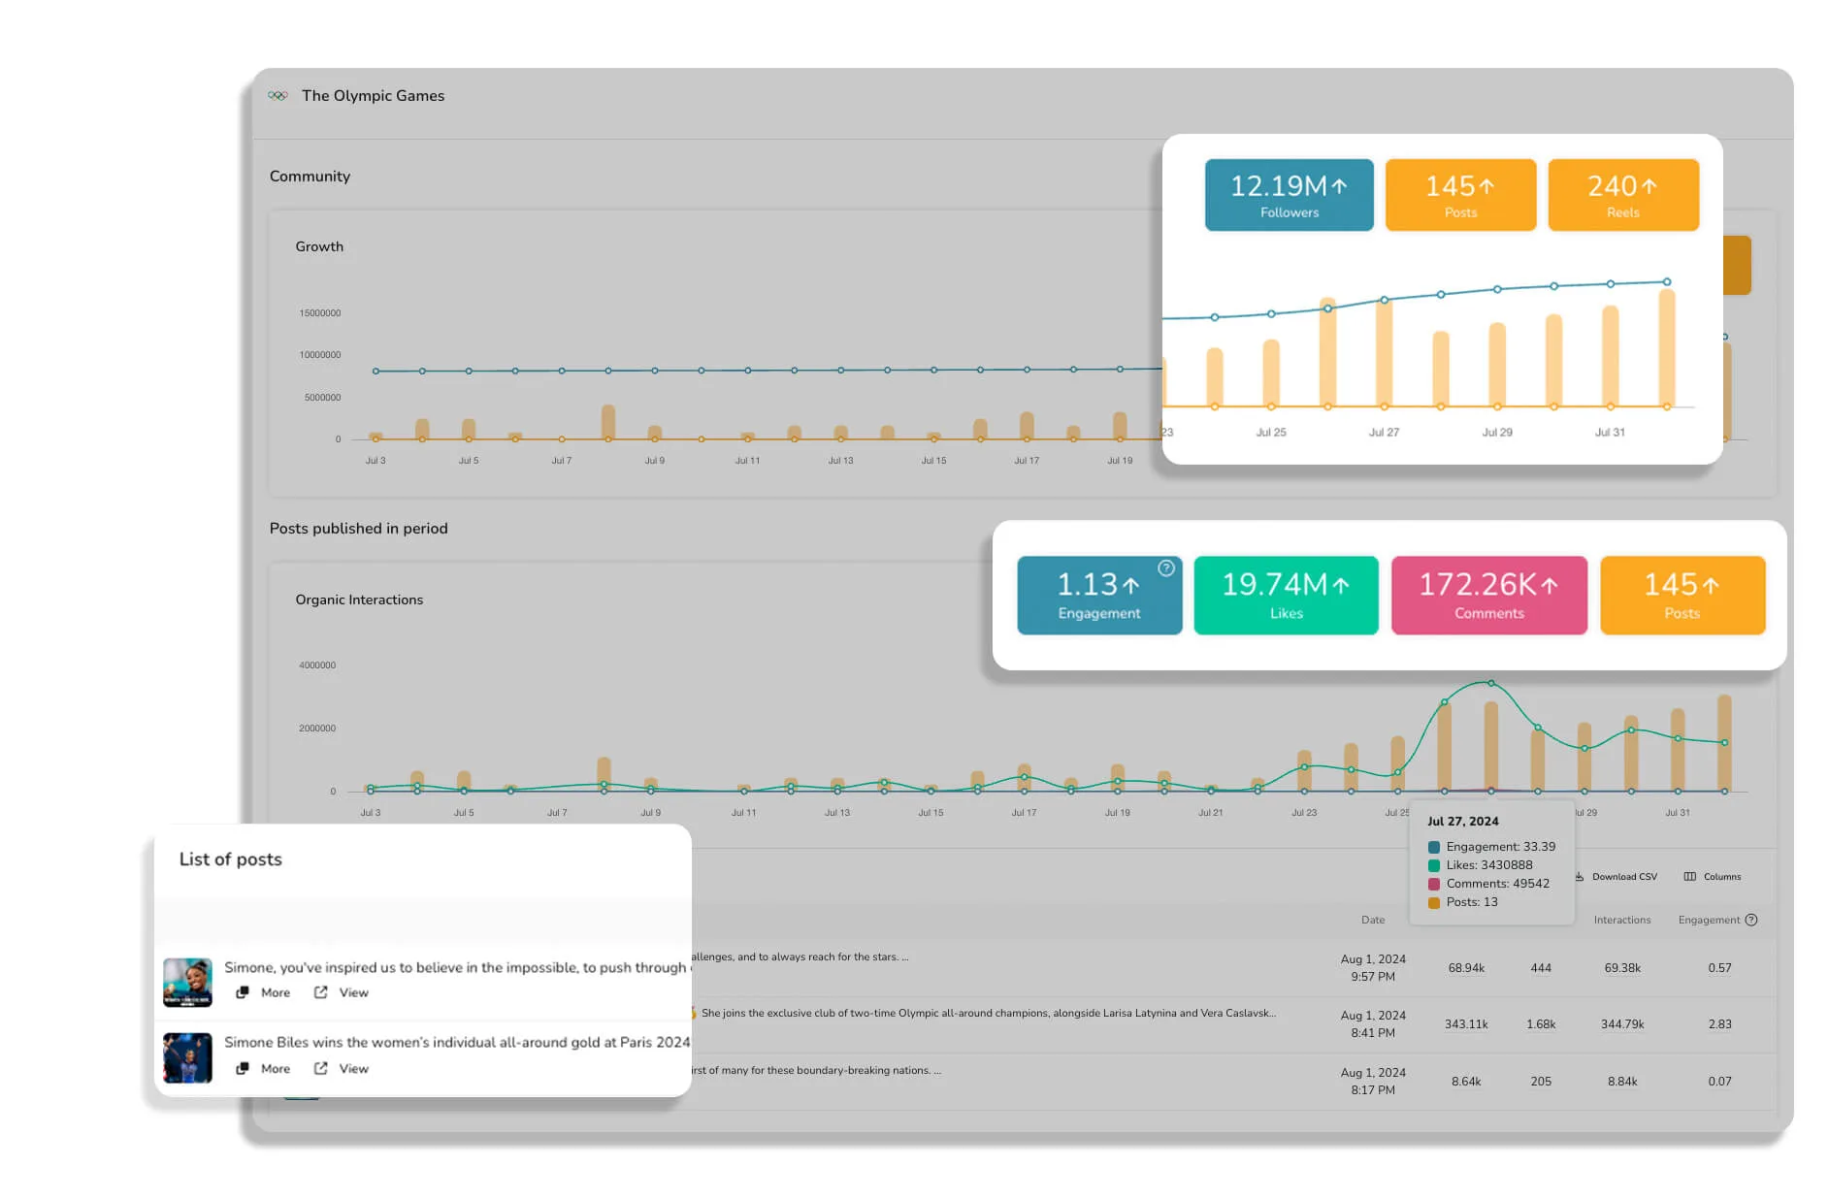Click the Posts orange legend swatch in the tooltip

(x=1434, y=902)
